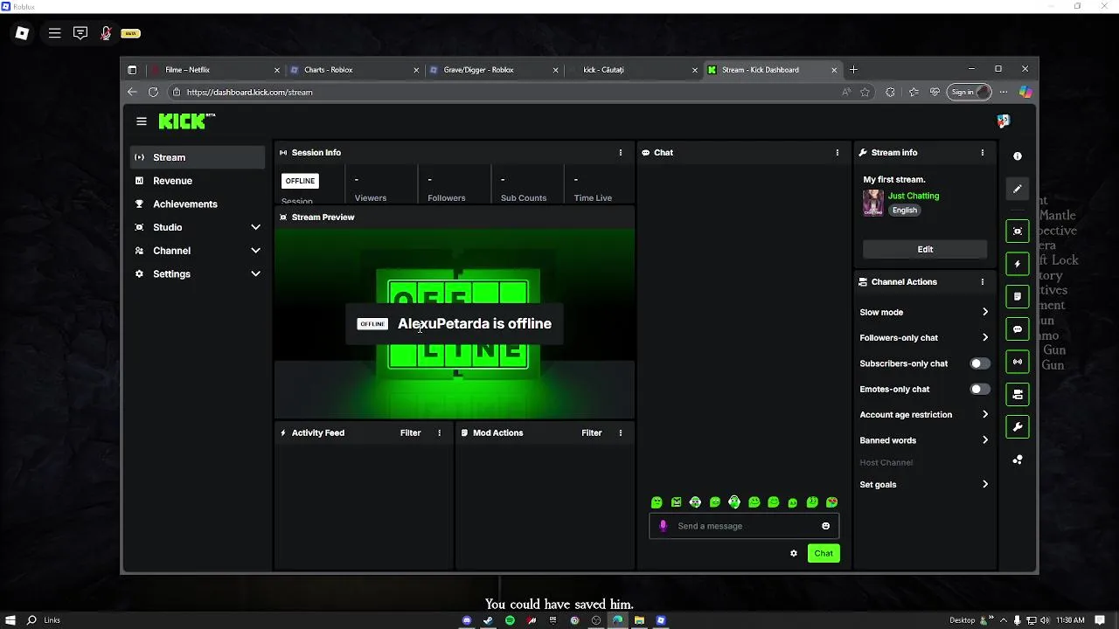Open chat settings gear icon

click(794, 553)
